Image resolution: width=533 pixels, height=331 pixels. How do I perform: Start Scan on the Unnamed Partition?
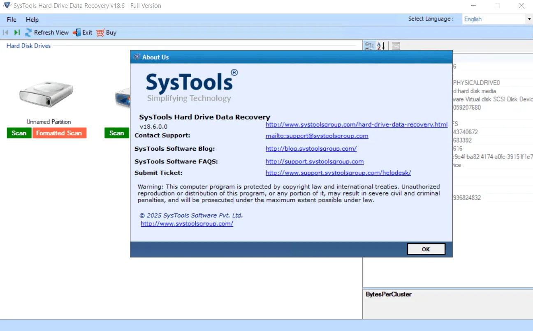point(19,133)
